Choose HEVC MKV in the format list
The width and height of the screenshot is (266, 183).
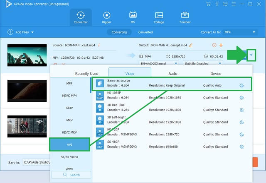(x=69, y=132)
